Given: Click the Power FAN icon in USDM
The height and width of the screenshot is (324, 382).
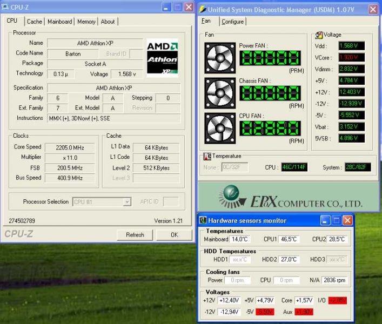Looking at the screenshot, I should point(220,58).
